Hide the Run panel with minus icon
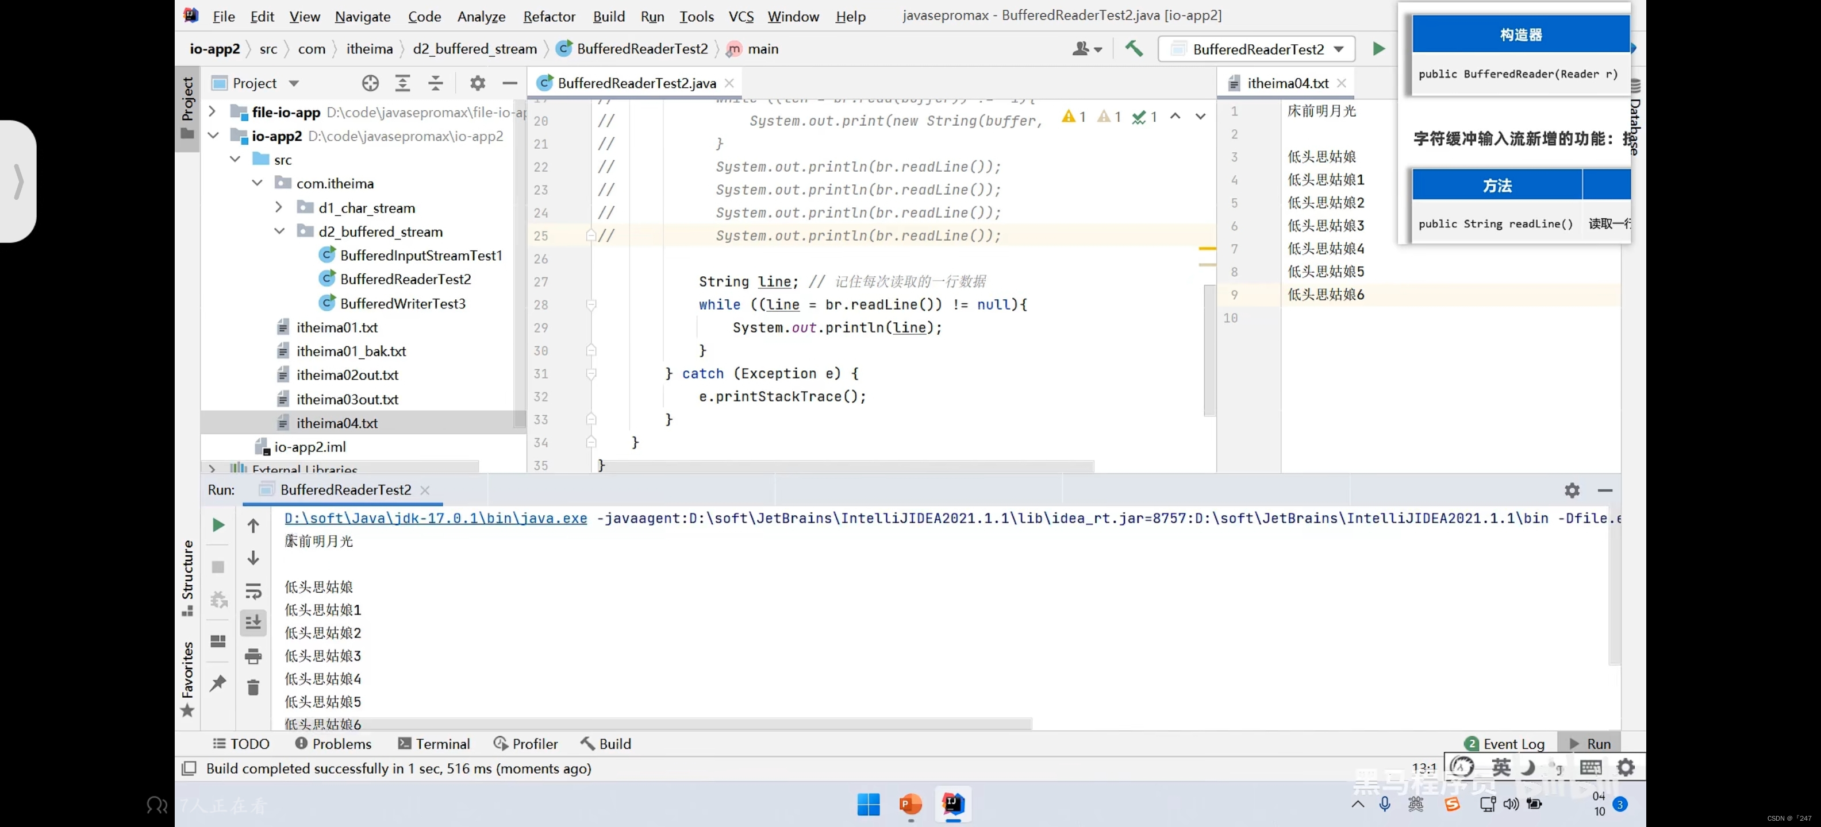The height and width of the screenshot is (827, 1821). (1605, 490)
